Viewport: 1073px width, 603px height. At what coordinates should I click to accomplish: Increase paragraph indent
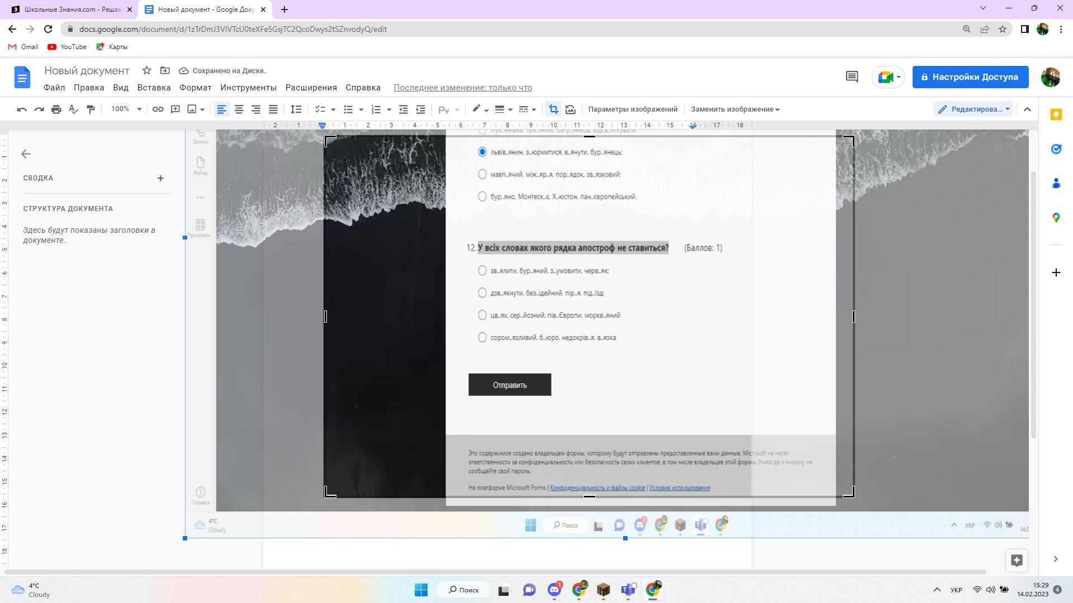tap(421, 109)
